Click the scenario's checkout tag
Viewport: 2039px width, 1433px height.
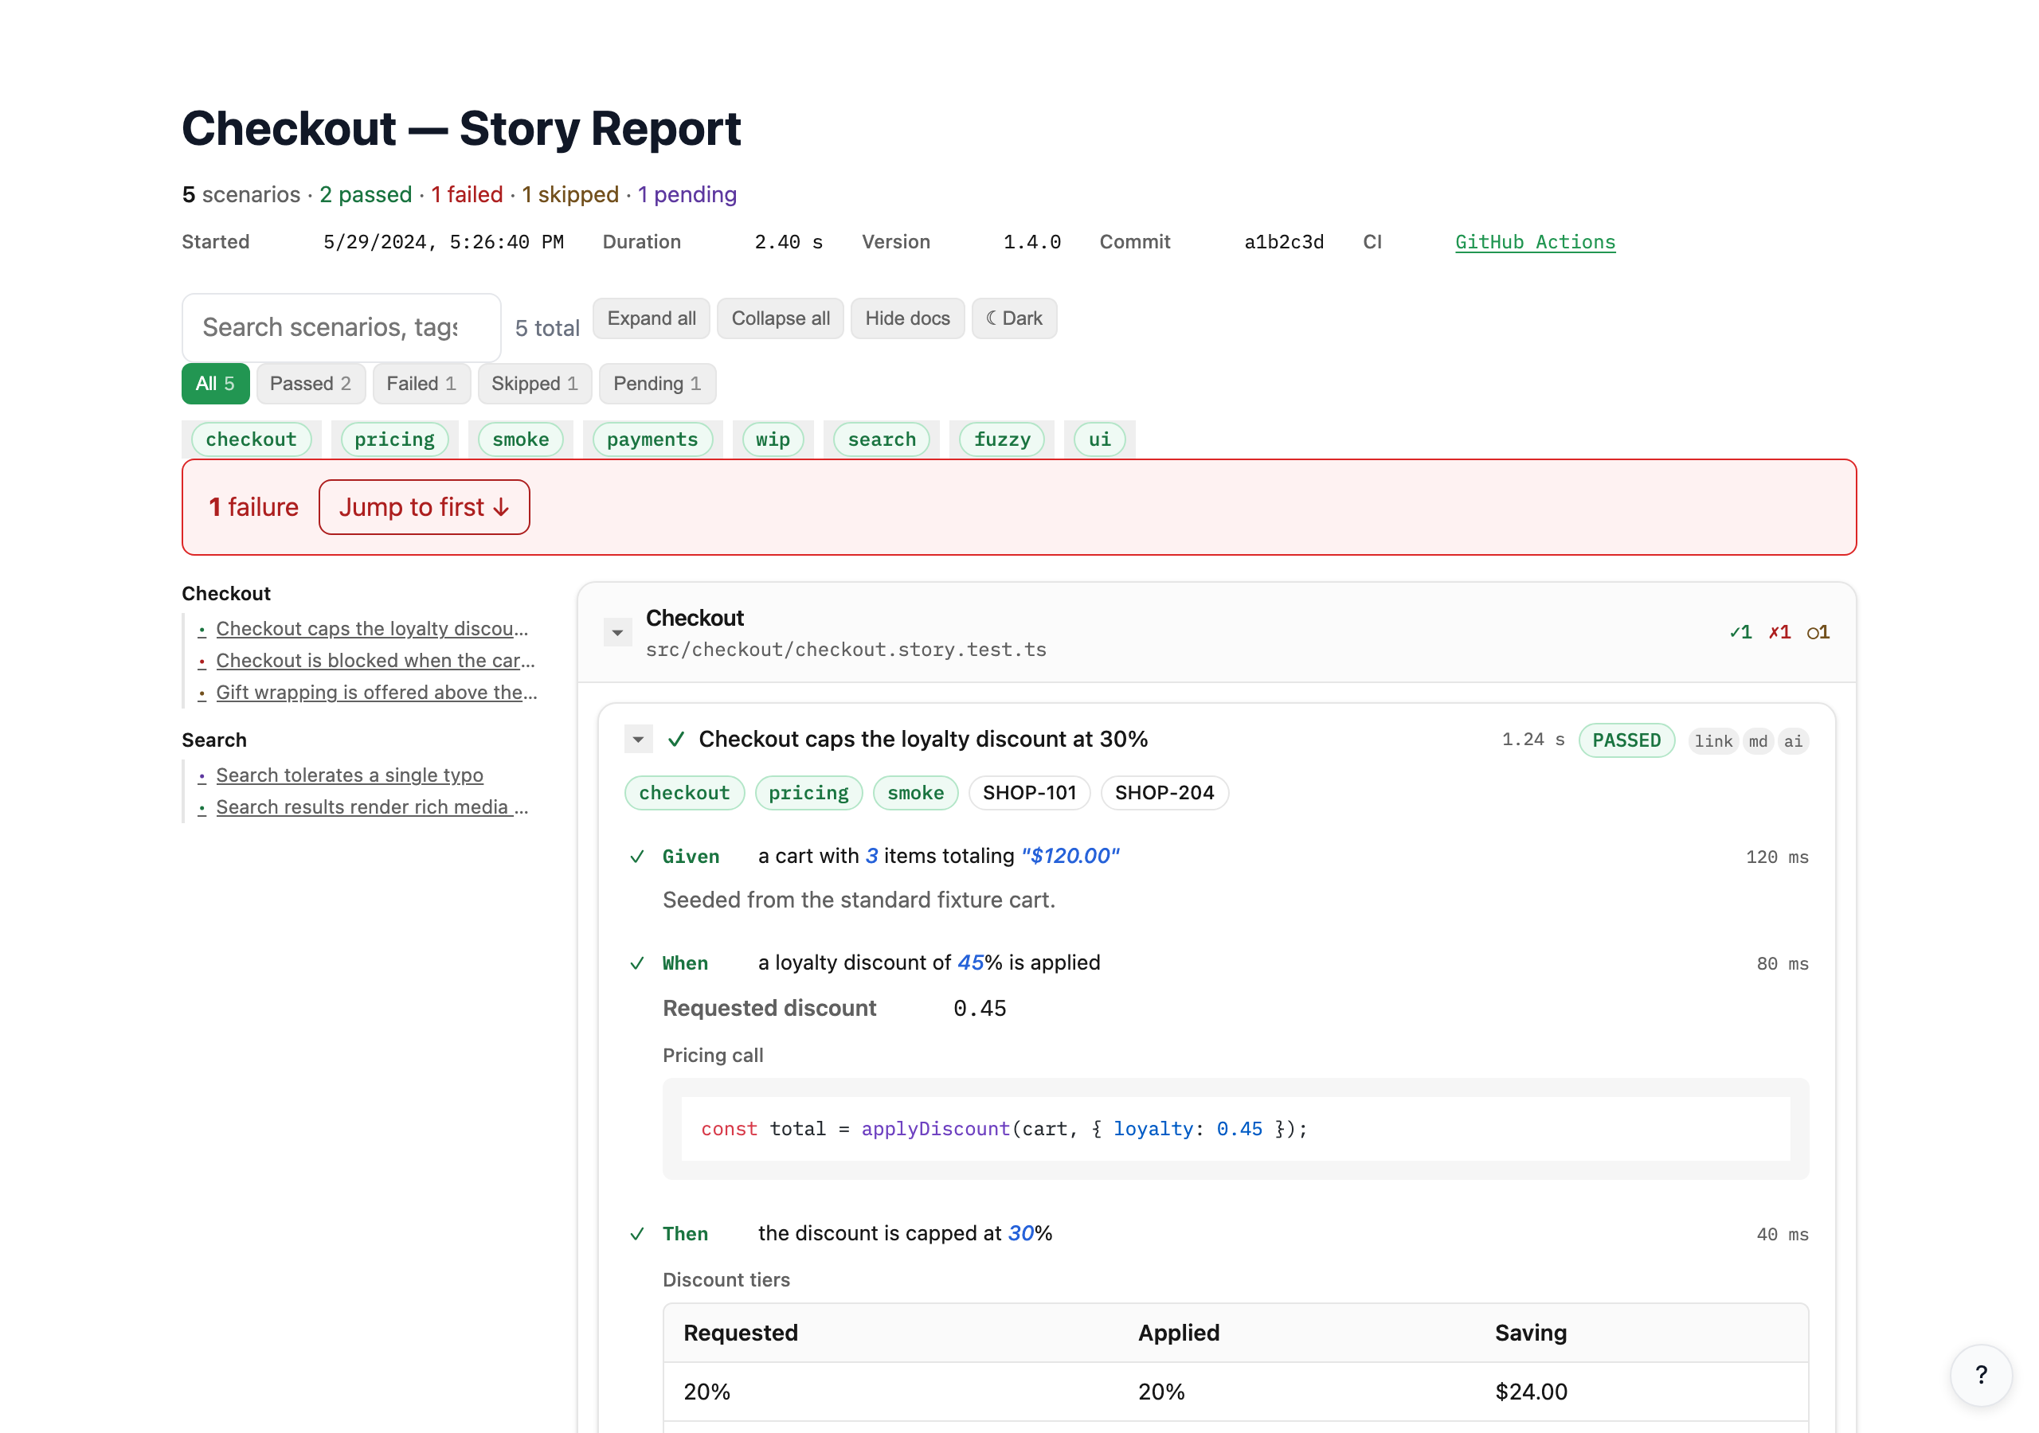(684, 793)
